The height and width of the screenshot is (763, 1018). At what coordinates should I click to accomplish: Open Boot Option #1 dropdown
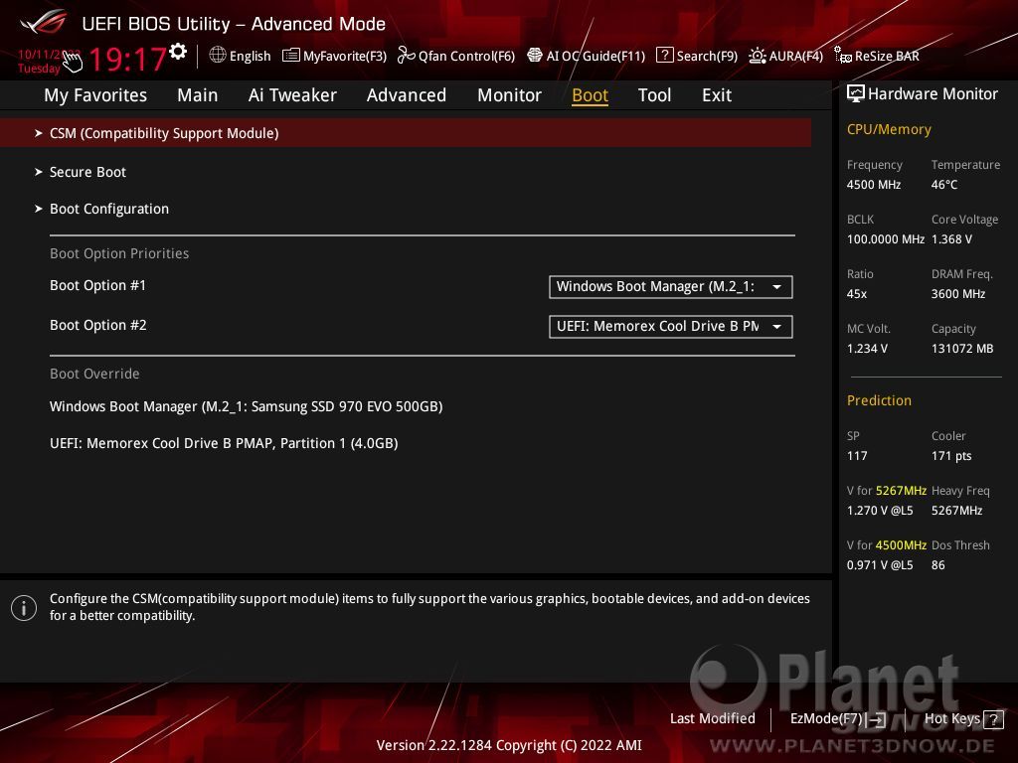pos(671,287)
